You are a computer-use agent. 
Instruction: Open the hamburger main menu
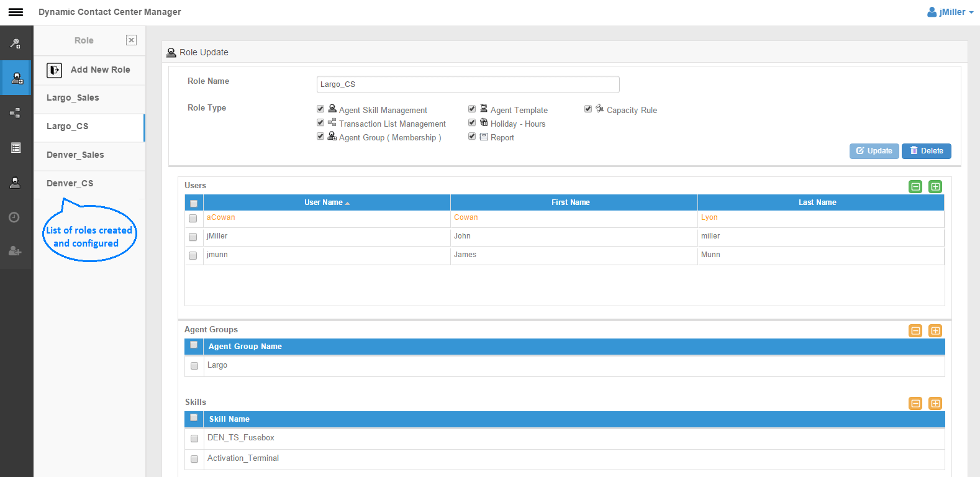[x=16, y=12]
